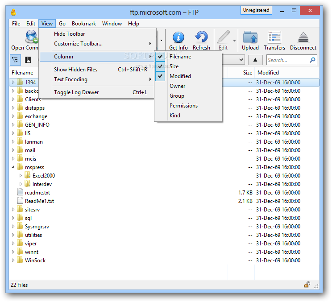The image size is (332, 302).
Task: Sort by the Size column header
Action: [x=241, y=73]
